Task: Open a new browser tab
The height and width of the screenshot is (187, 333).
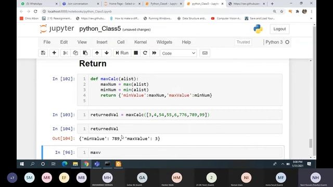Action: [x=272, y=4]
